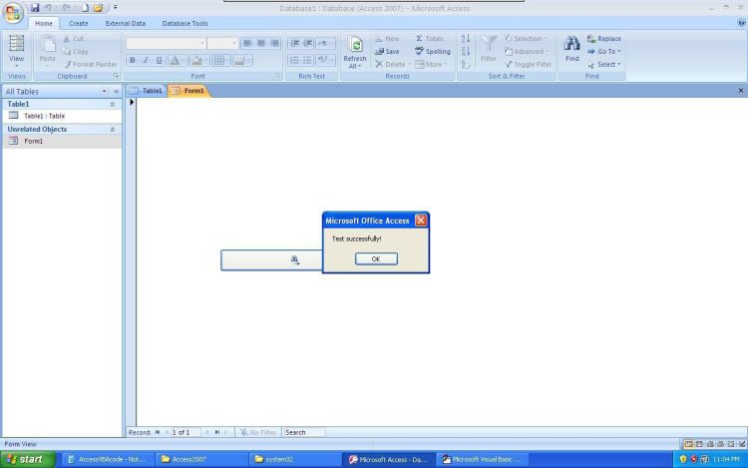The image size is (748, 468).
Task: Click the Search box in record navigator
Action: pyautogui.click(x=304, y=432)
